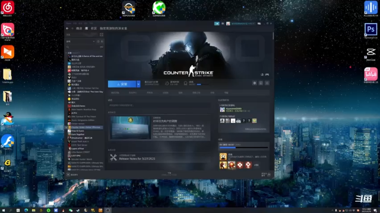Click the Windows Start button
Screen dimensions: 380x213
click(4, 211)
